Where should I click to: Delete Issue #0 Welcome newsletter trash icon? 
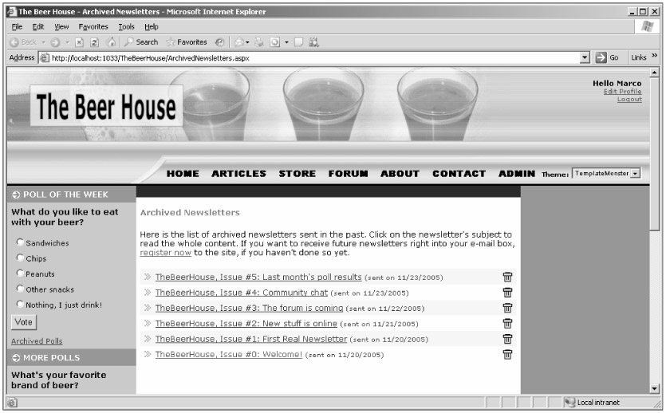point(507,355)
